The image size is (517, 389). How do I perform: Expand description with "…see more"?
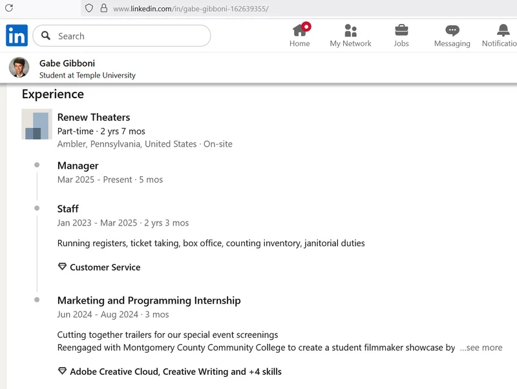click(481, 348)
